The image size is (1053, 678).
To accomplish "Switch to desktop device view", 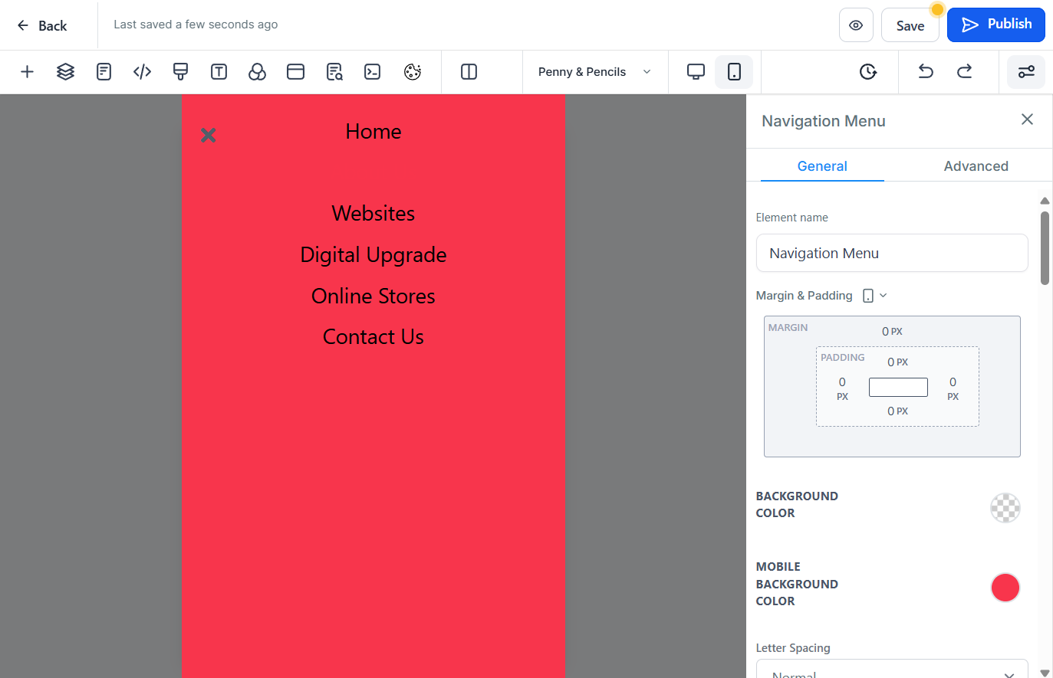I will point(696,72).
